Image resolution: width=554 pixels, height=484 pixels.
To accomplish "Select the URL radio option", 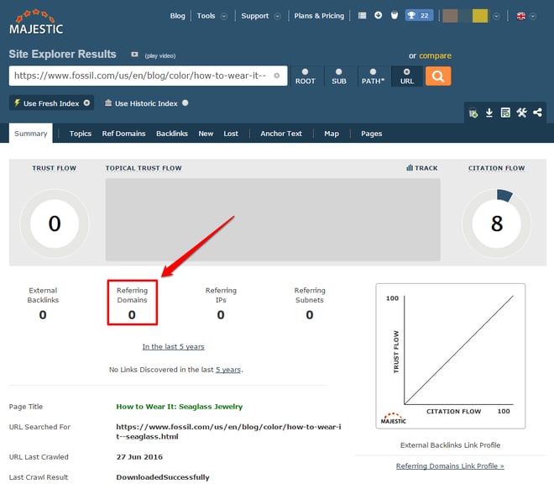I will 406,71.
